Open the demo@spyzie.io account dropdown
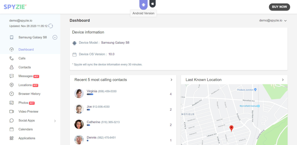The height and width of the screenshot is (145, 297). tap(273, 21)
